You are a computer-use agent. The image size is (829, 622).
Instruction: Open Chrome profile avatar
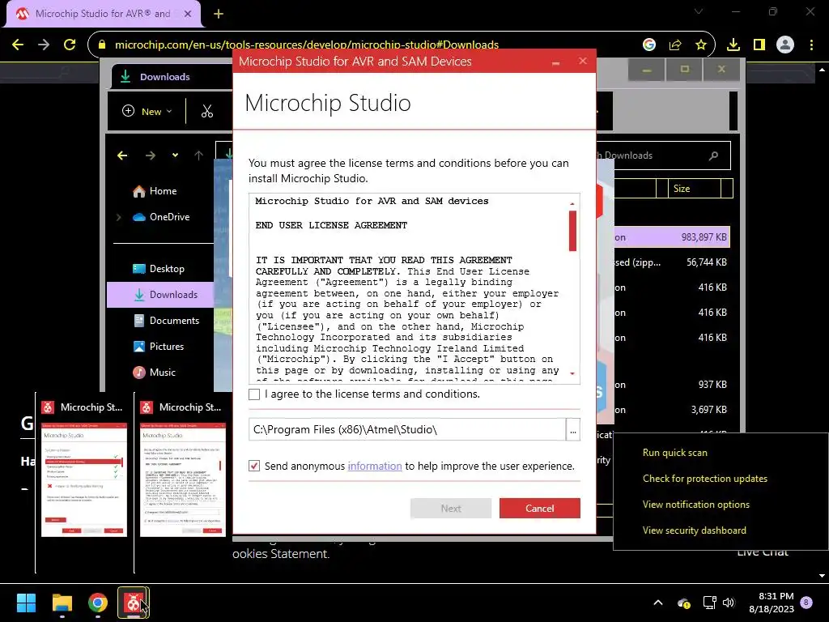pos(785,45)
